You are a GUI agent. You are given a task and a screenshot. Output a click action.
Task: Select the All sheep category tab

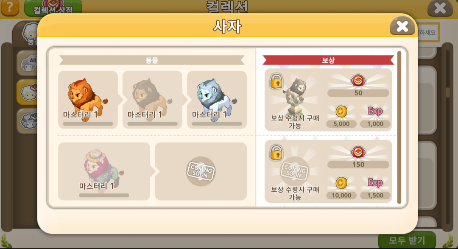(28, 64)
